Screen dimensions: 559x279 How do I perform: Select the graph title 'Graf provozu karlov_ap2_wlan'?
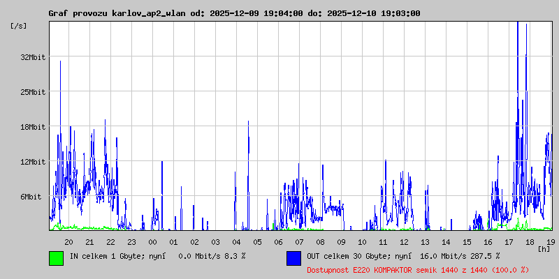click(x=117, y=13)
